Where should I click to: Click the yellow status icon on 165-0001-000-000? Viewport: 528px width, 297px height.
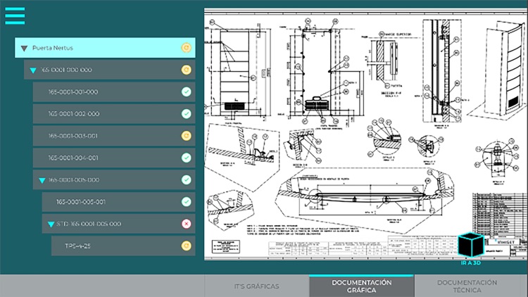pos(187,70)
